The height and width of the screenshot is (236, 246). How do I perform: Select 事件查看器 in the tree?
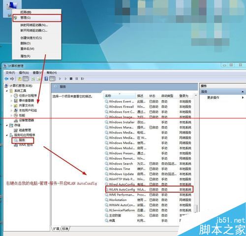27,101
